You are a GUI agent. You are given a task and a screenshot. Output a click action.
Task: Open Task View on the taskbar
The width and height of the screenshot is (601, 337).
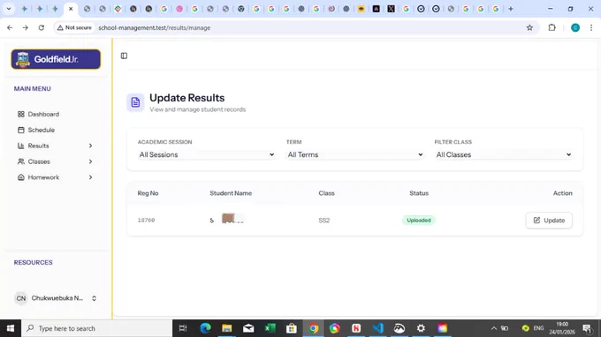click(183, 328)
